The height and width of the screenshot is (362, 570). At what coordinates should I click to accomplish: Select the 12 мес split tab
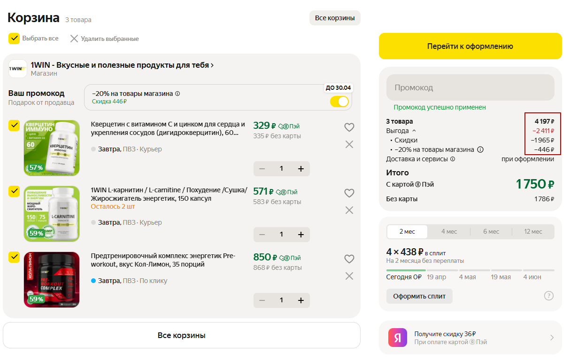pos(533,231)
